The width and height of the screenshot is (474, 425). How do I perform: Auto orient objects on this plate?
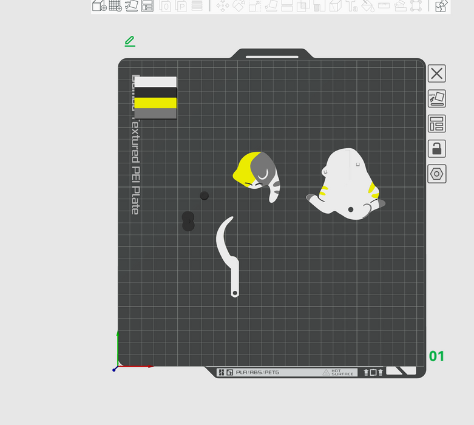pyautogui.click(x=436, y=98)
